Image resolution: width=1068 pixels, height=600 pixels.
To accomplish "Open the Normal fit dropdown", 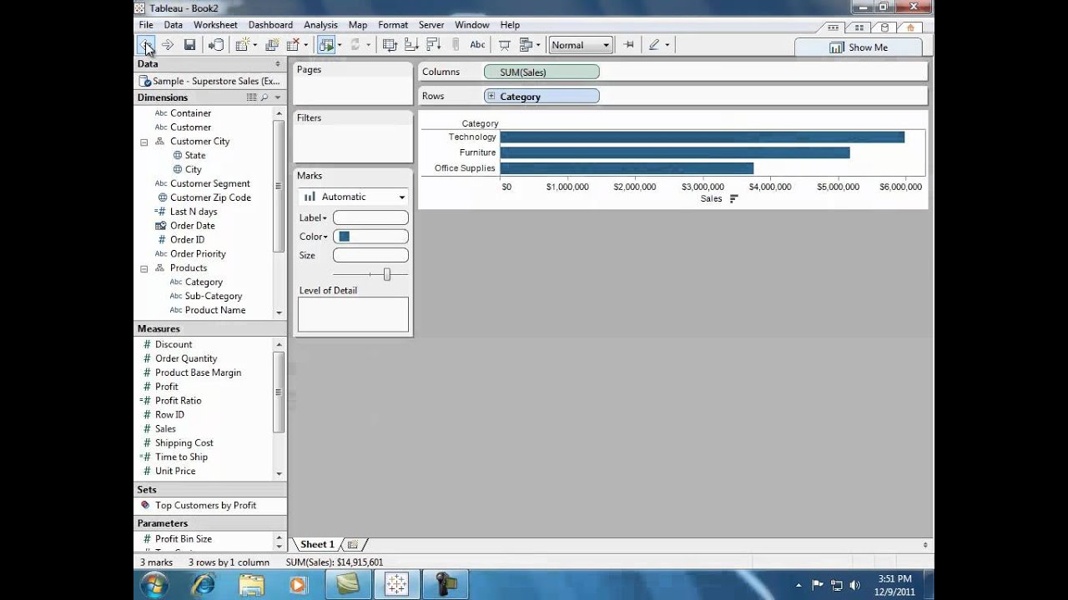I will [x=581, y=45].
